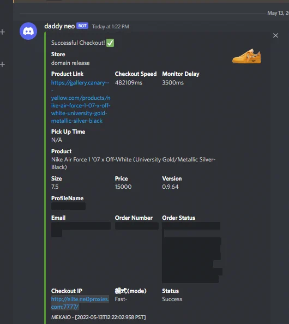The image size is (289, 324).
Task: Click the 'Email' field label
Action: (58, 218)
